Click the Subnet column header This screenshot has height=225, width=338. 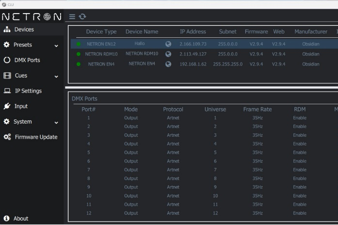coord(227,32)
